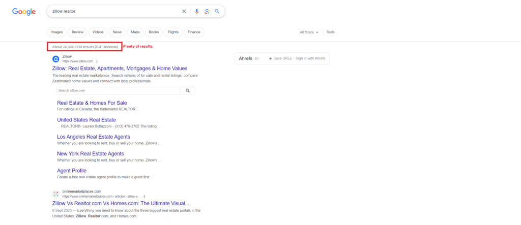Expand the All filters dropdown

[x=309, y=32]
